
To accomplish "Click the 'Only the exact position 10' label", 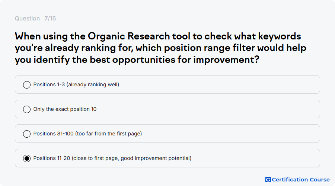I will [65, 109].
